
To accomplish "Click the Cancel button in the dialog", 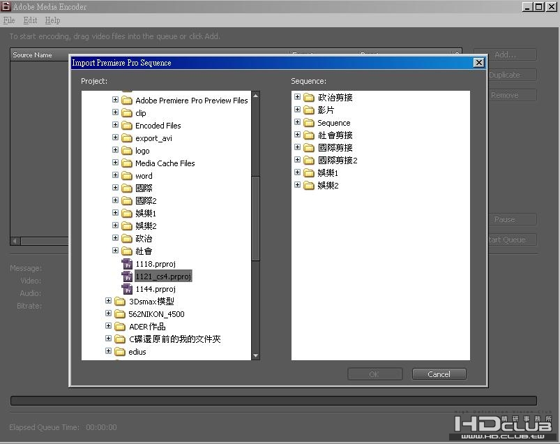I will [439, 374].
